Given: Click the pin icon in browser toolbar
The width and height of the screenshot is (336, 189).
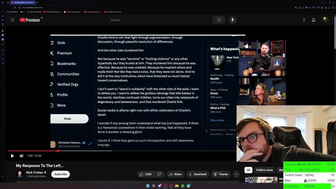Looking at the screenshot, I should point(299,8).
